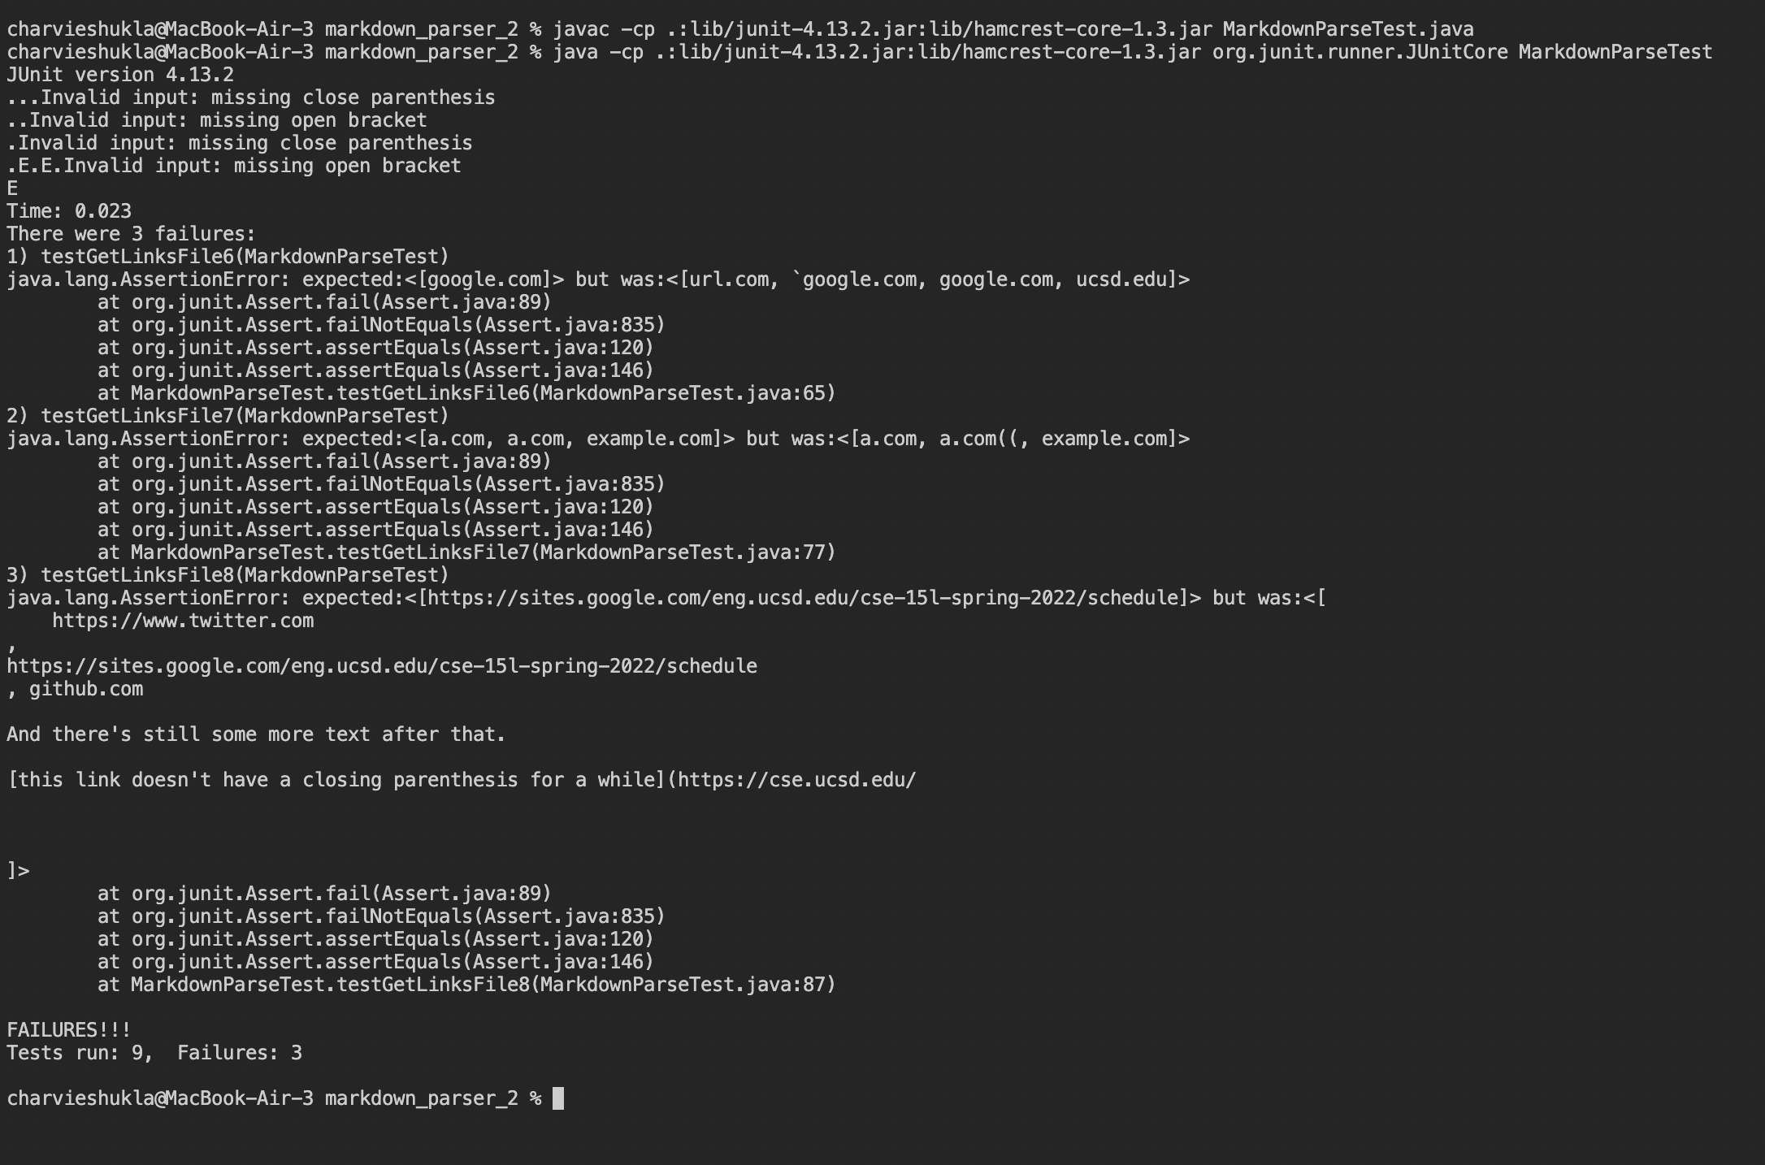This screenshot has width=1765, height=1165.
Task: Click the '1) testGetLinksFile6' failure header
Action: tap(228, 258)
